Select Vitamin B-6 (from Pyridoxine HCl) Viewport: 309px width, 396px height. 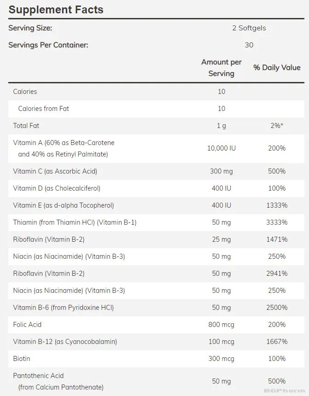tap(63, 308)
